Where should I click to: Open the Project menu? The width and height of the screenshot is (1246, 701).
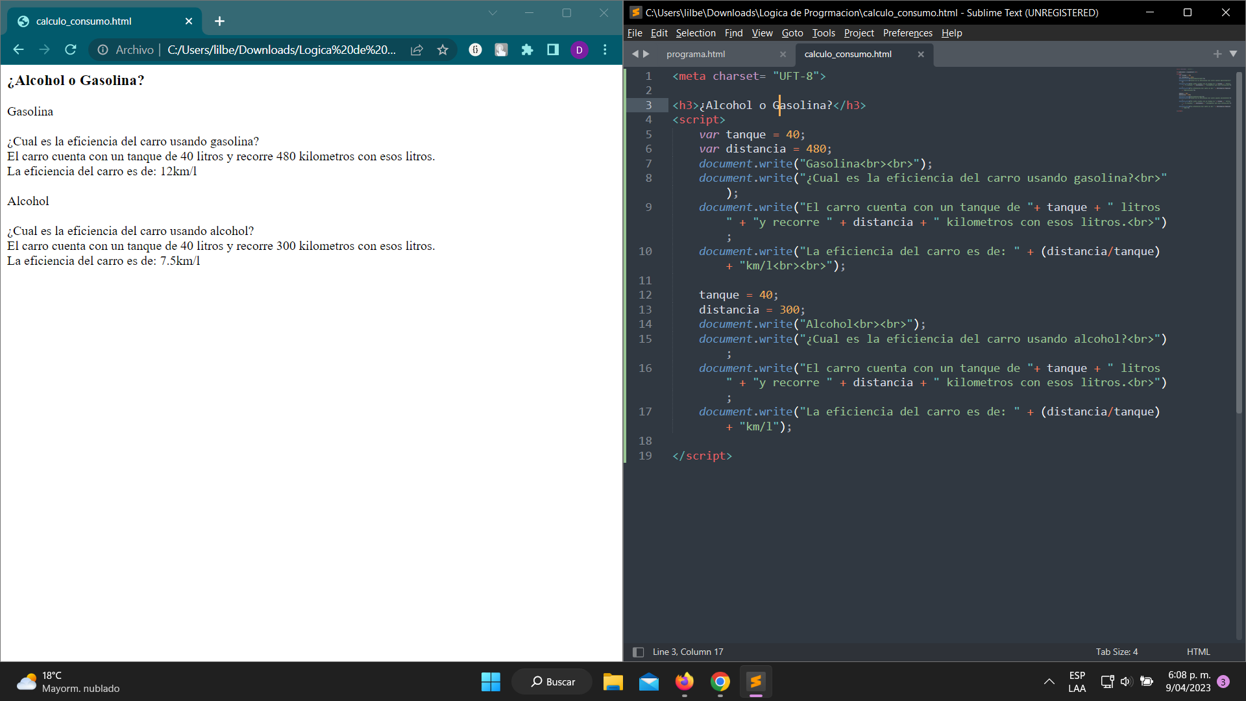click(859, 33)
